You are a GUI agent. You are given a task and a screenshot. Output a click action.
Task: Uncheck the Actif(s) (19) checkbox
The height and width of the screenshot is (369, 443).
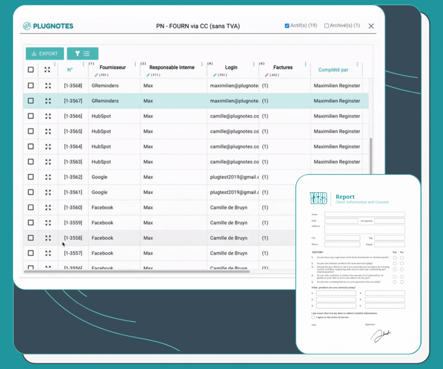287,26
